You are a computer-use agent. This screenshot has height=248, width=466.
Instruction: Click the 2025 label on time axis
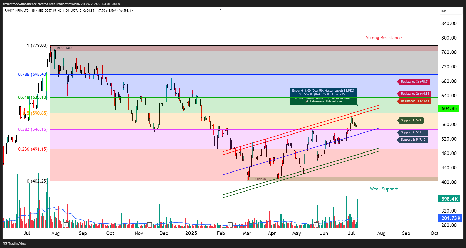191,233
